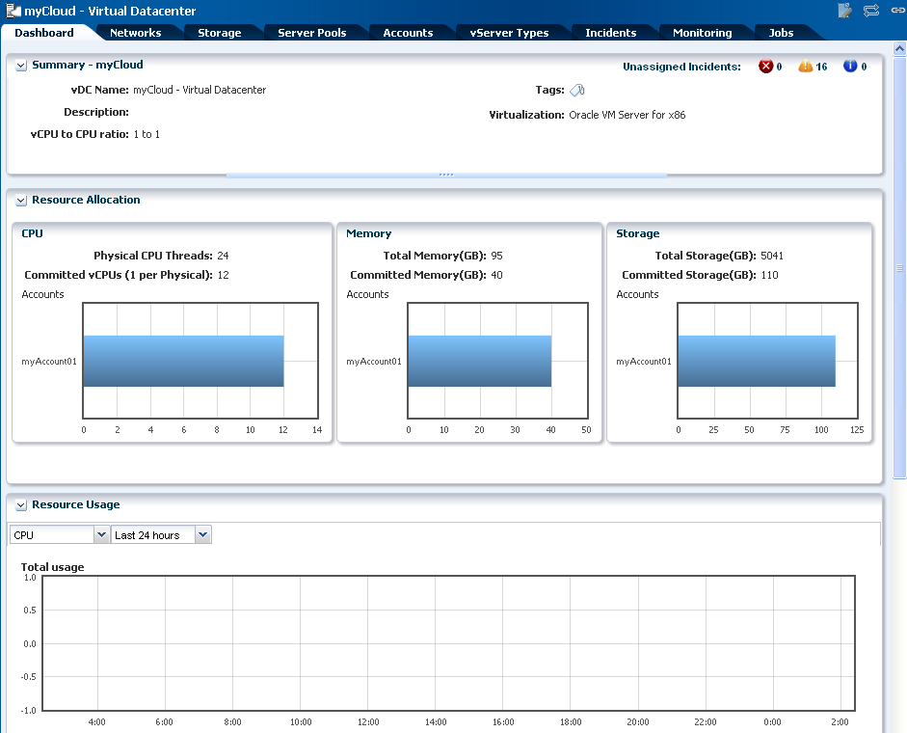Screen dimensions: 907x733
Task: Click the Memory panel heading
Action: pos(368,233)
